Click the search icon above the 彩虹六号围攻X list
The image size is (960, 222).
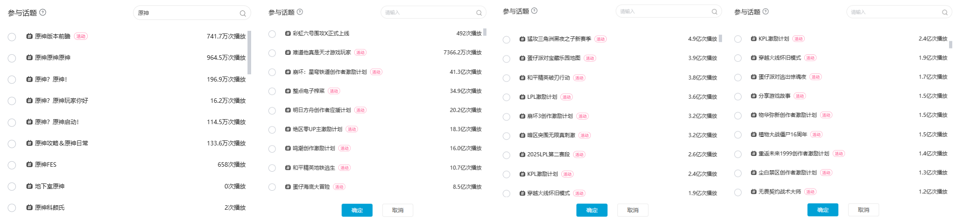479,13
